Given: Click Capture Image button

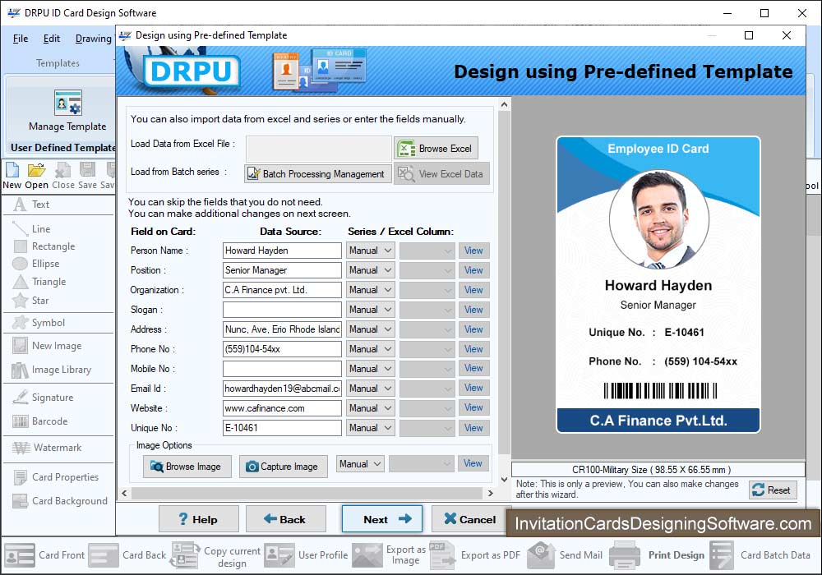Looking at the screenshot, I should pyautogui.click(x=283, y=467).
